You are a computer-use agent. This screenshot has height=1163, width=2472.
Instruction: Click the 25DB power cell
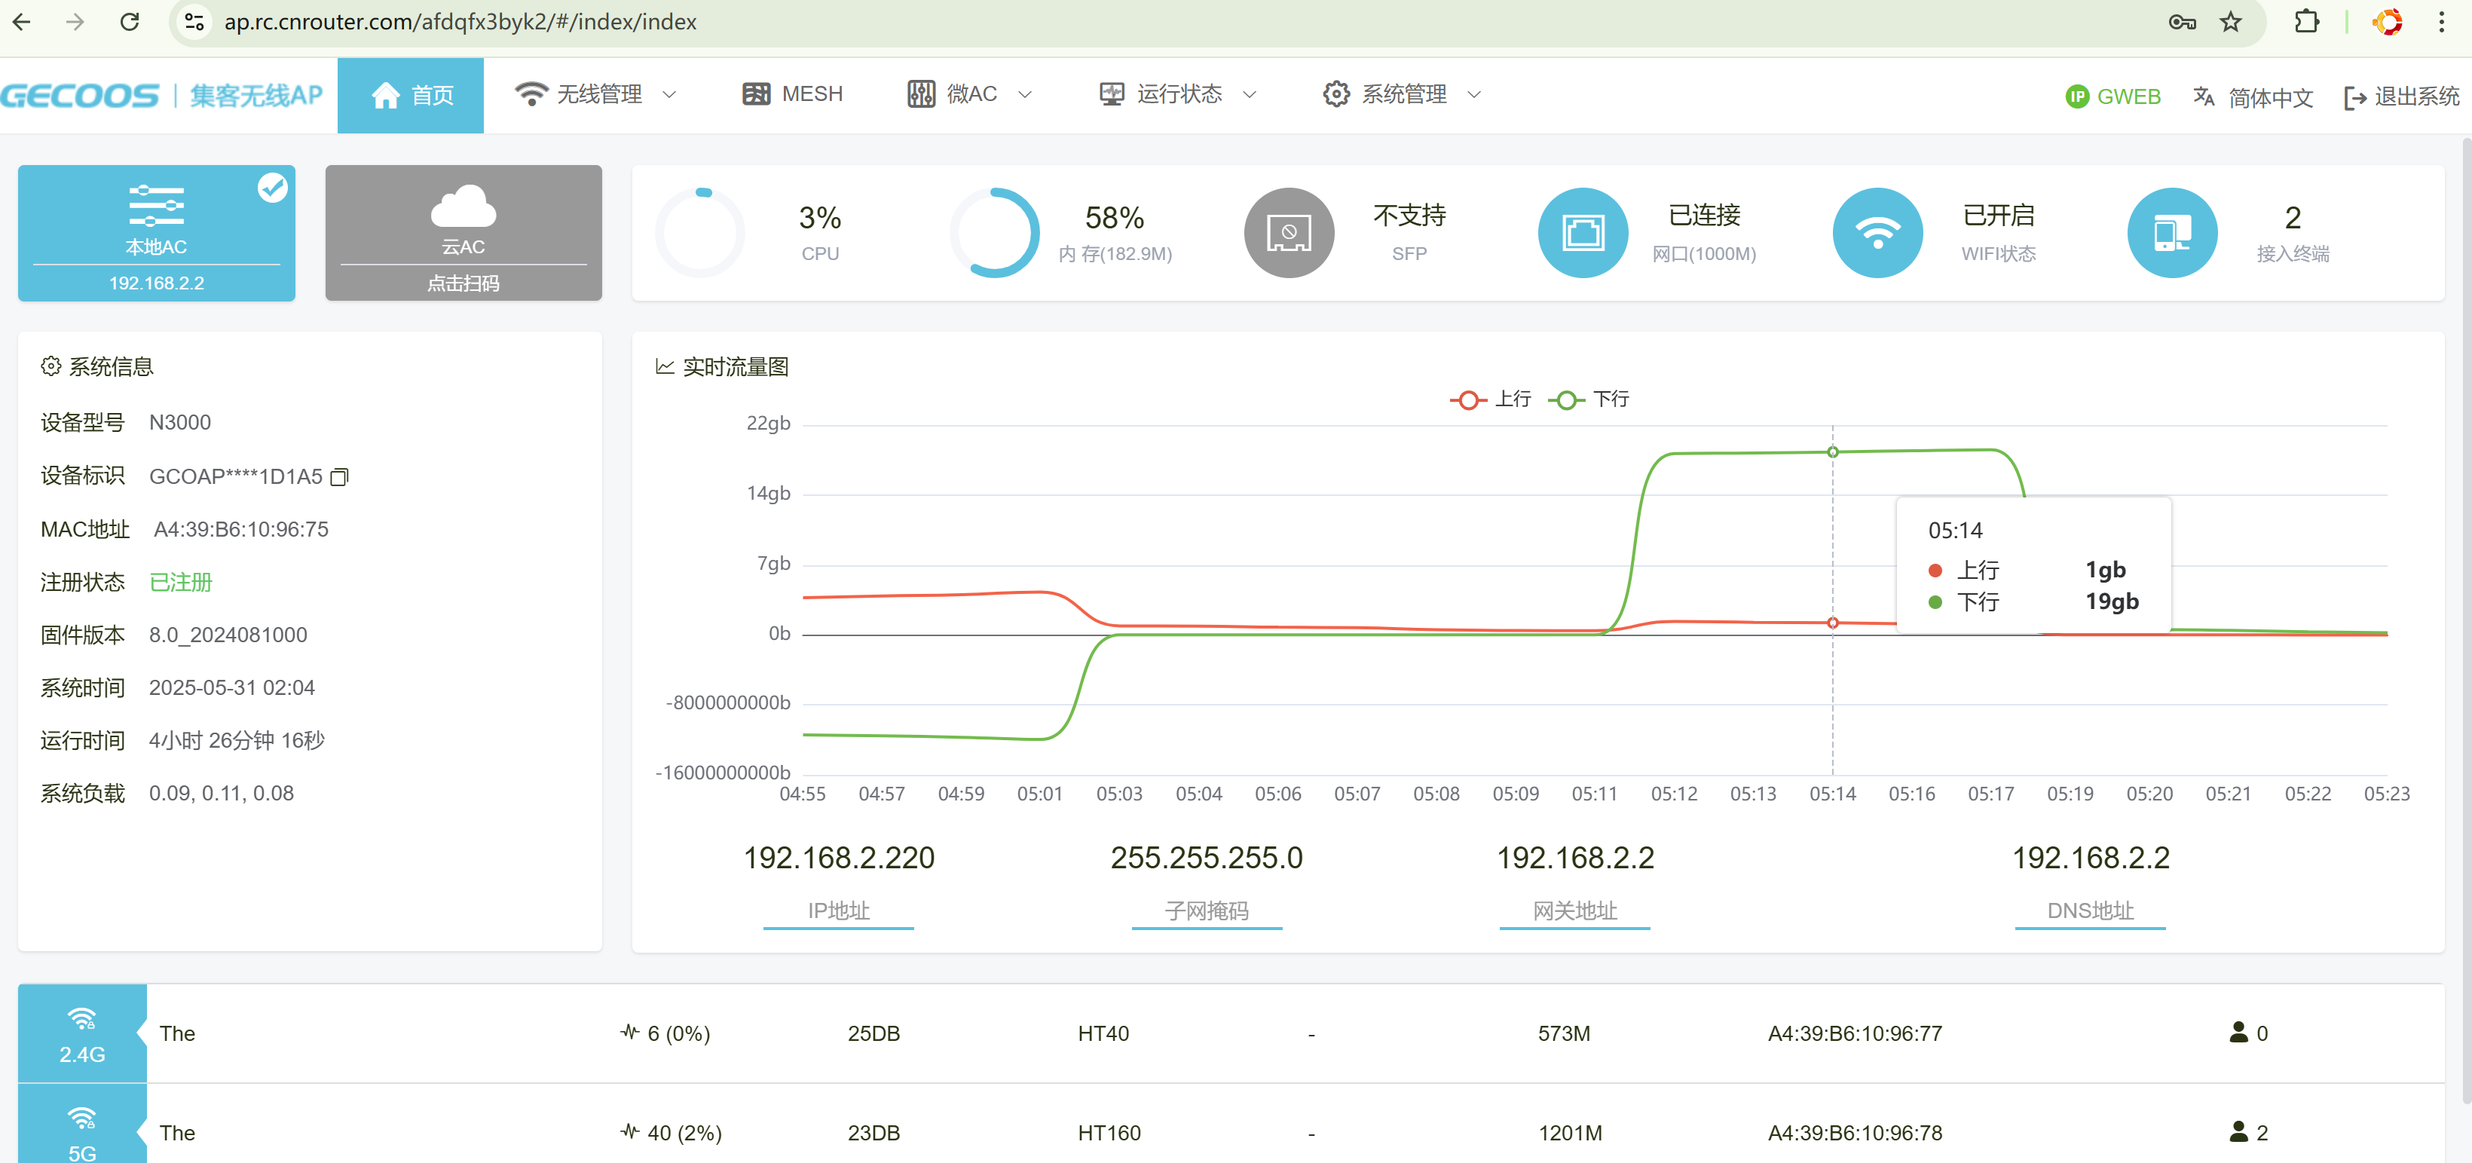[873, 1033]
